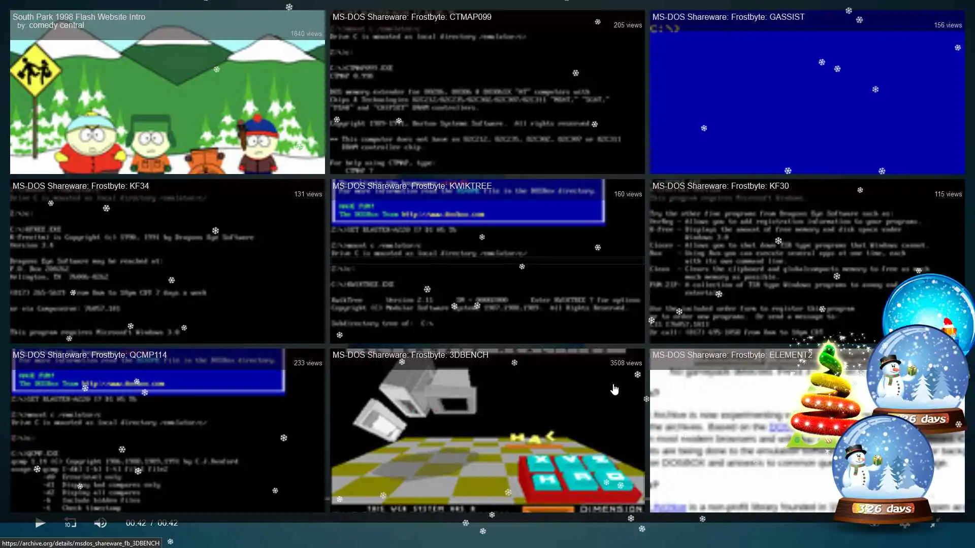Open the Frostbyte QCMP114 item
Image resolution: width=975 pixels, height=548 pixels.
[167, 431]
